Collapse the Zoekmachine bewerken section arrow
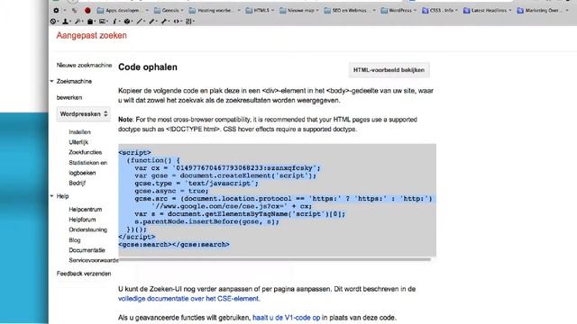Image resolution: width=577 pixels, height=324 pixels. 52,81
